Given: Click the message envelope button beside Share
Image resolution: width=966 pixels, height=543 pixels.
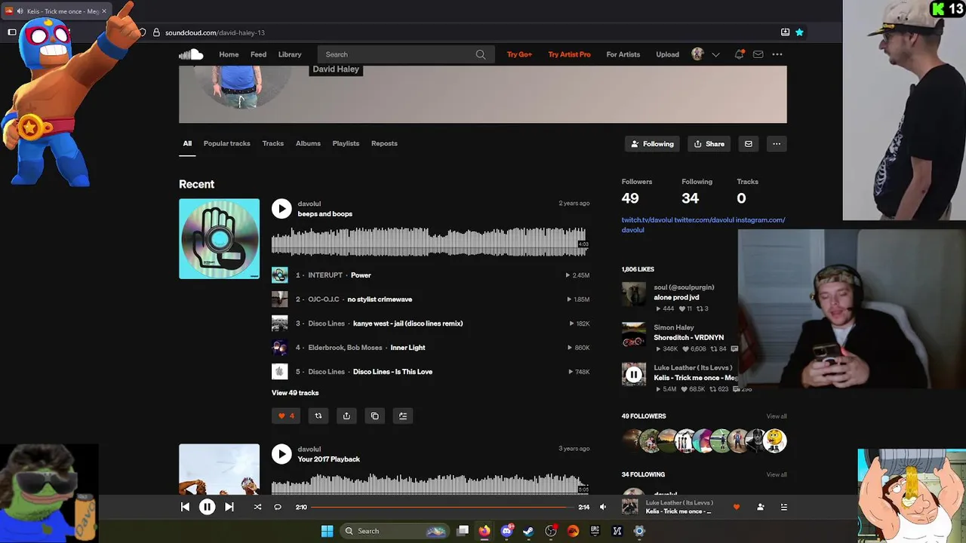Looking at the screenshot, I should pos(748,143).
